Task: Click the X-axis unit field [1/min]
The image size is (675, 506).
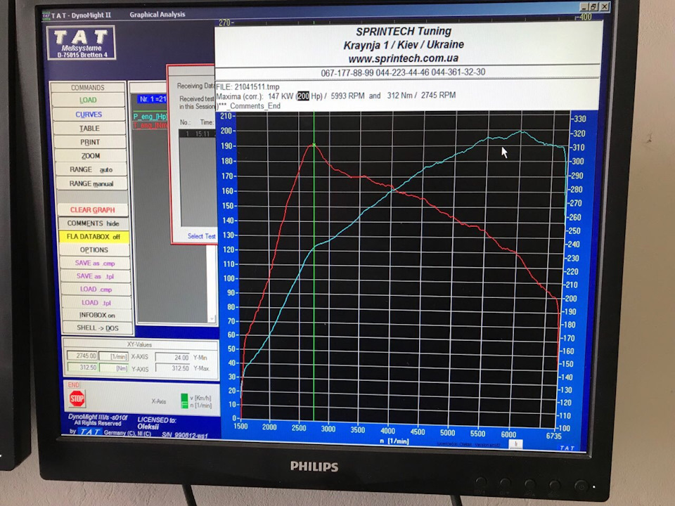Action: [114, 356]
